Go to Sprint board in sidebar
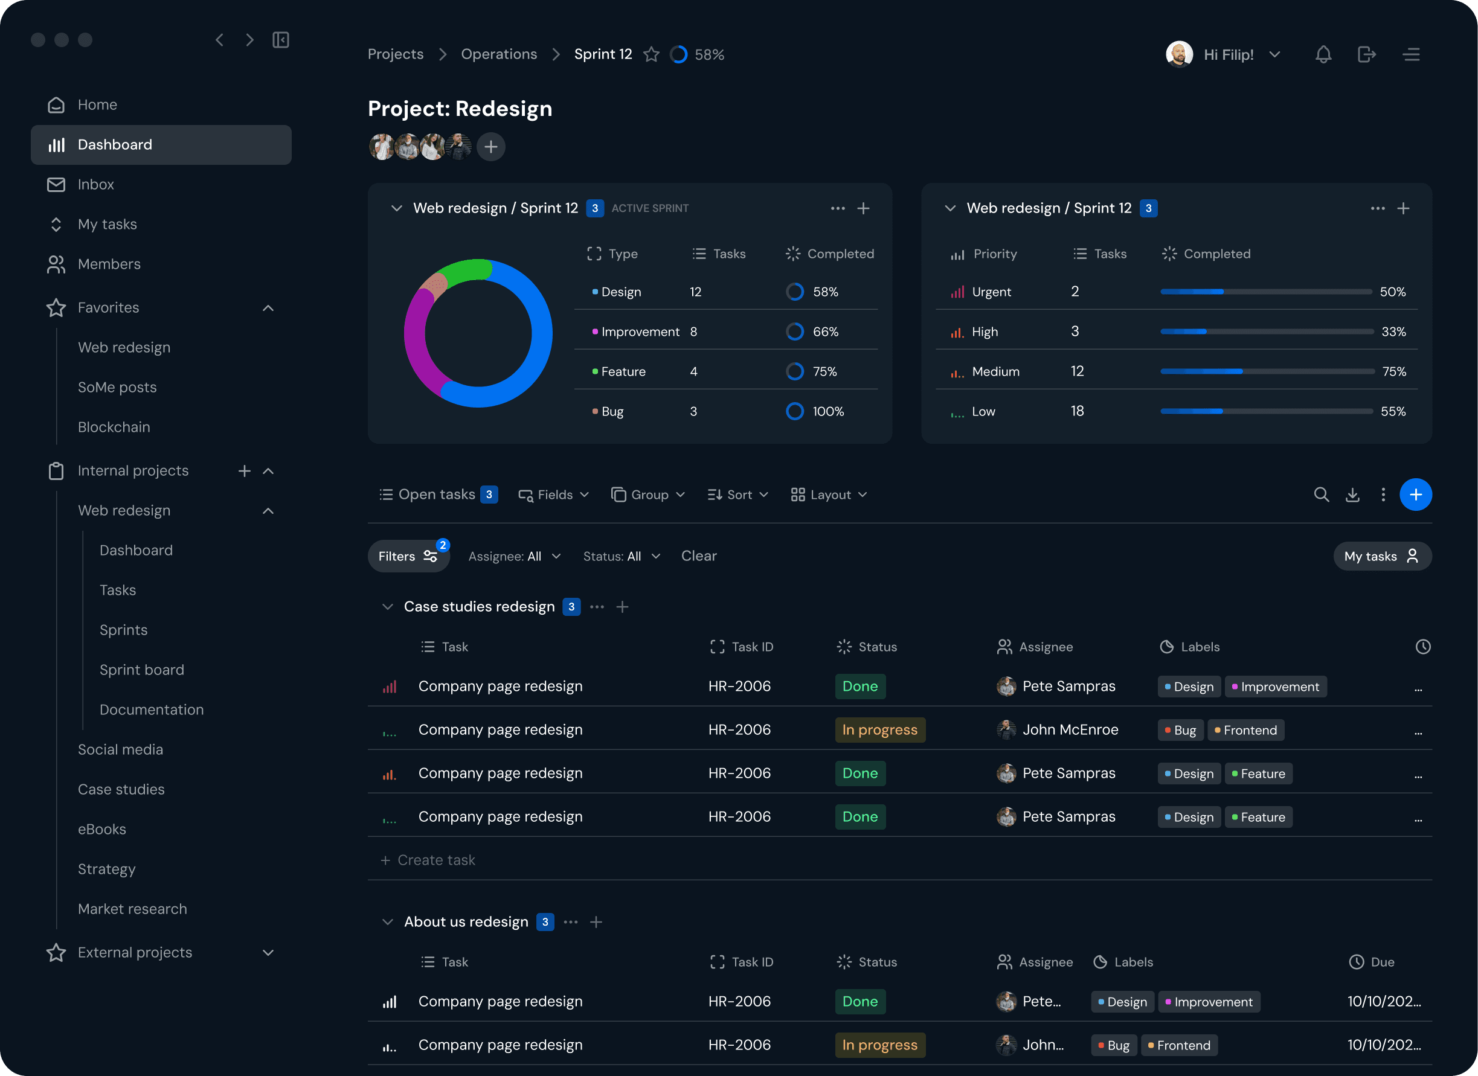This screenshot has width=1478, height=1076. coord(141,670)
